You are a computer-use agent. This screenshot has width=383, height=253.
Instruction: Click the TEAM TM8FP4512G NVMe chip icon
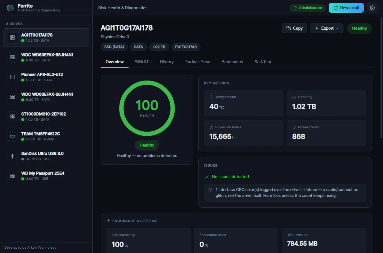coord(12,136)
